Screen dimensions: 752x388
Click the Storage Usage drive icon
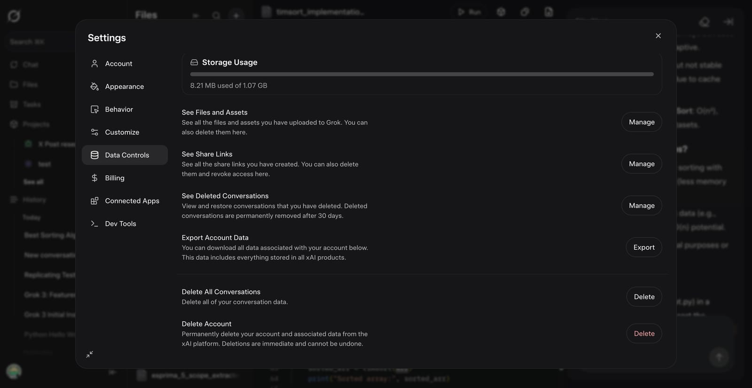coord(194,62)
